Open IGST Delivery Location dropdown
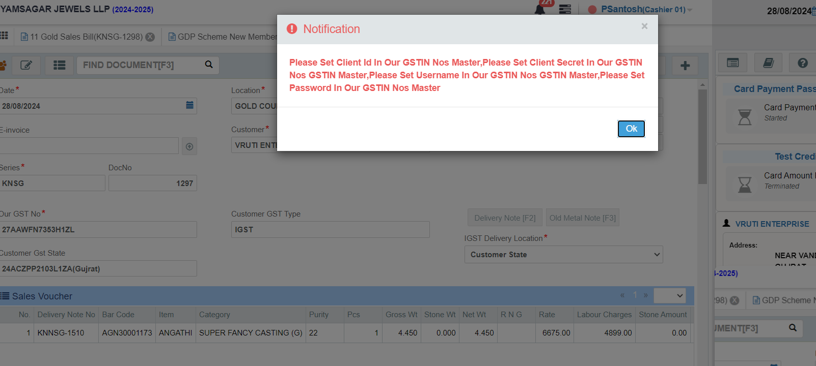This screenshot has height=366, width=816. (x=564, y=255)
